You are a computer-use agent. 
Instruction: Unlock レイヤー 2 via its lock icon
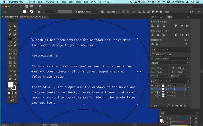pyautogui.click(x=155, y=86)
